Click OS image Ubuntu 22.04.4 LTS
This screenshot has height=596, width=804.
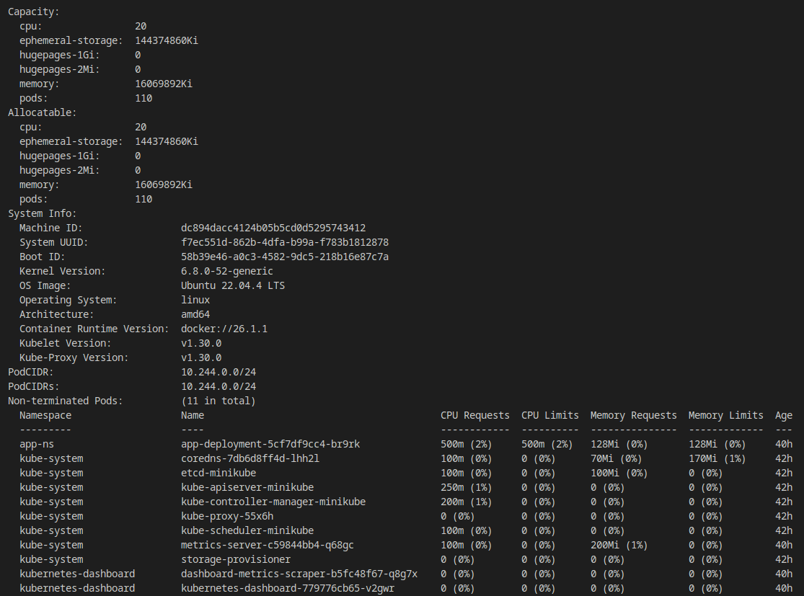pyautogui.click(x=233, y=285)
